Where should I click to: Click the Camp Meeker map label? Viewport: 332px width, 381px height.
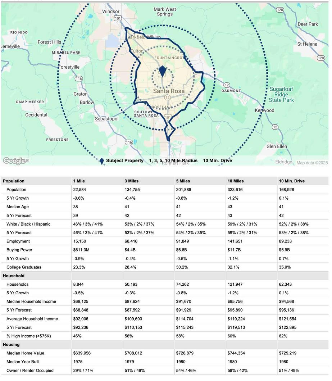point(30,102)
